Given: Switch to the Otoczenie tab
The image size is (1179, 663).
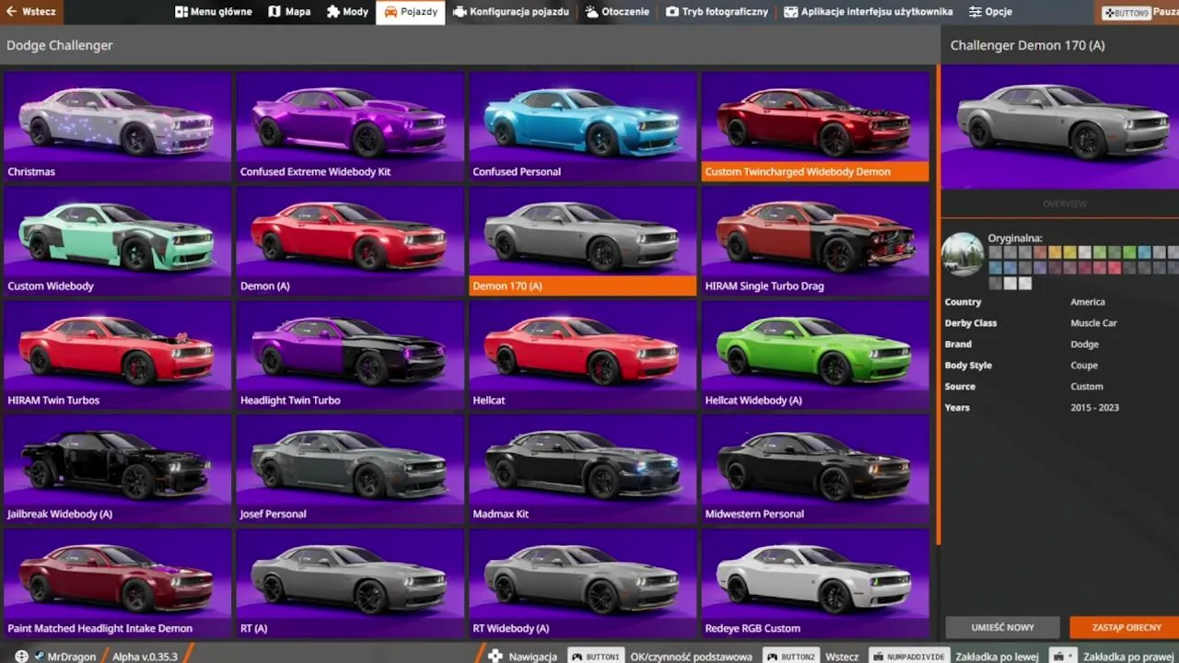Looking at the screenshot, I should 617,12.
